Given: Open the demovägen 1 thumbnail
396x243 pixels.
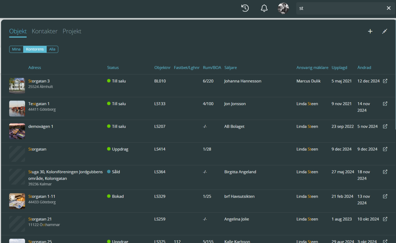Looking at the screenshot, I should [17, 131].
